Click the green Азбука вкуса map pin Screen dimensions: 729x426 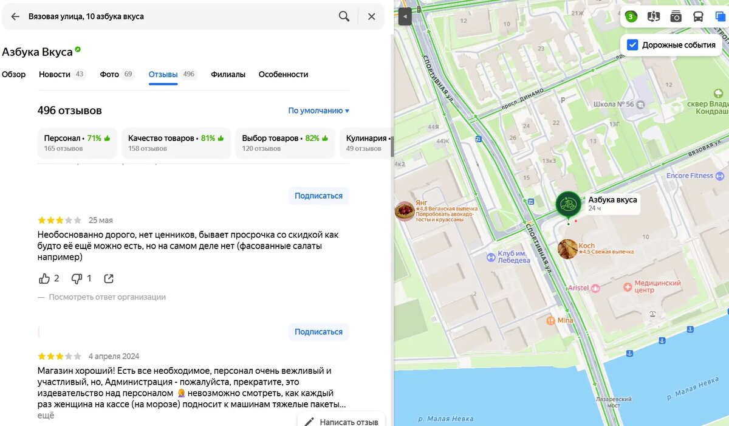pos(568,205)
